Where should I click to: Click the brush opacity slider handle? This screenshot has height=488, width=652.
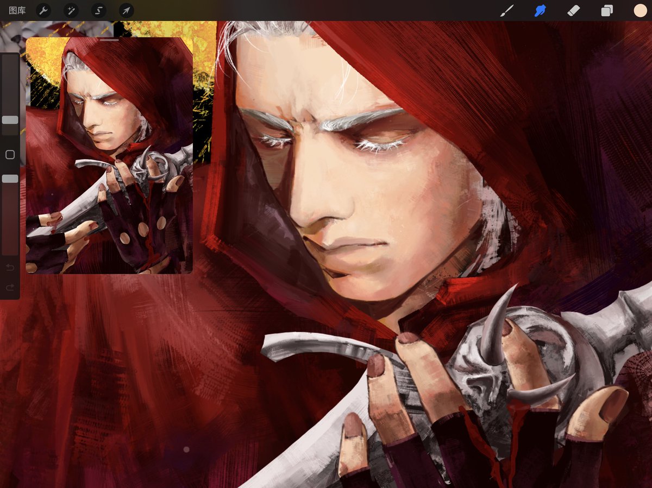click(x=10, y=179)
